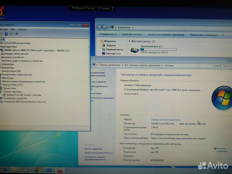Viewport: 232px width, 174px height.
Task: Open the Справка menu in Device Manager
Action: 22,29
